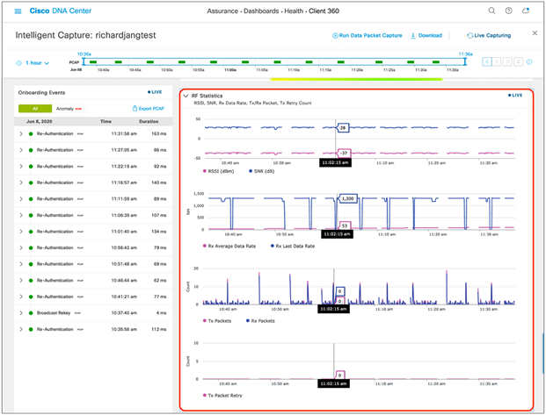The image size is (546, 415).
Task: Toggle SNR (dB) legend series
Action: pyautogui.click(x=261, y=171)
